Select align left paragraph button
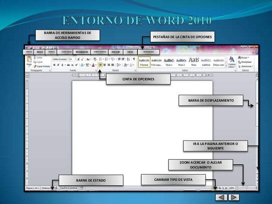The width and height of the screenshot is (272, 204). pos(101,65)
